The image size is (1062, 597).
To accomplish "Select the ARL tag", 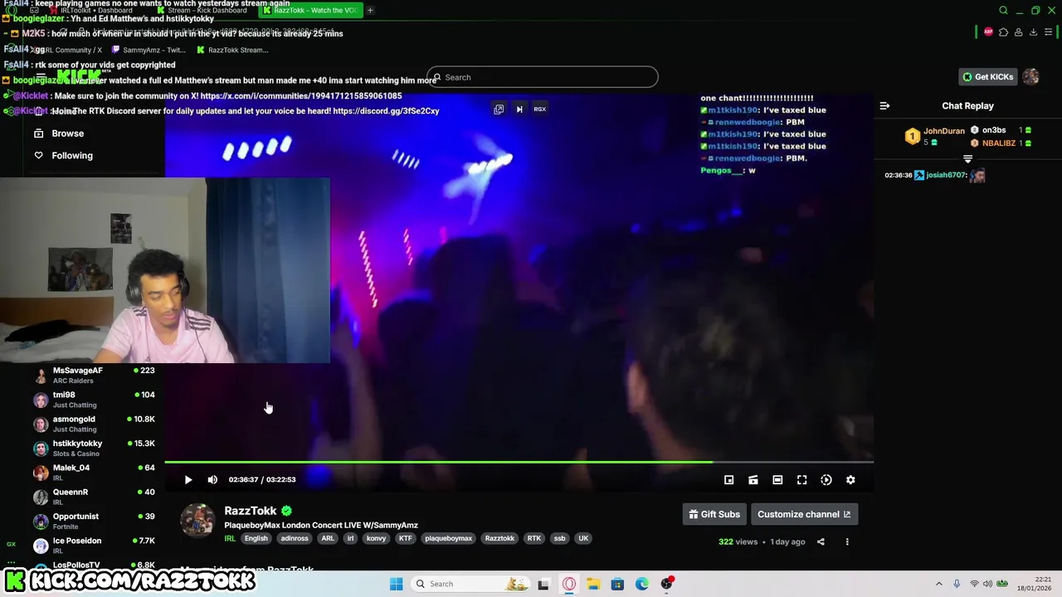I will tap(328, 538).
